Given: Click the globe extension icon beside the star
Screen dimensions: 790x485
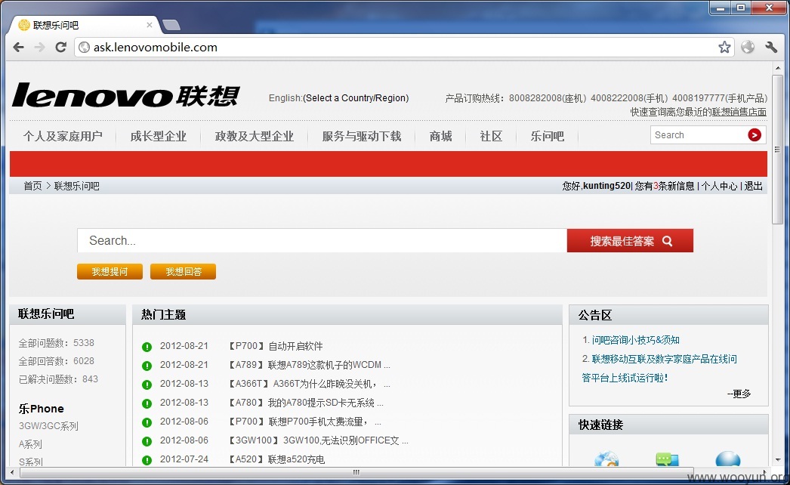Looking at the screenshot, I should (748, 48).
